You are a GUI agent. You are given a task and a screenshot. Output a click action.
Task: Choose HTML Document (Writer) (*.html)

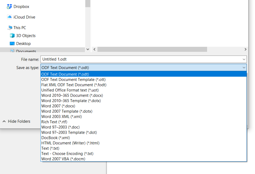pos(143,143)
